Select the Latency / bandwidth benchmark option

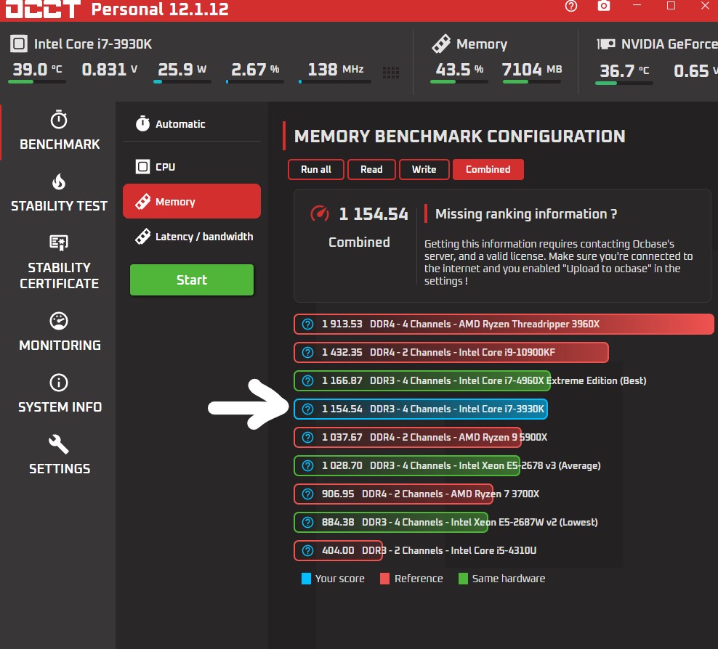pos(192,237)
